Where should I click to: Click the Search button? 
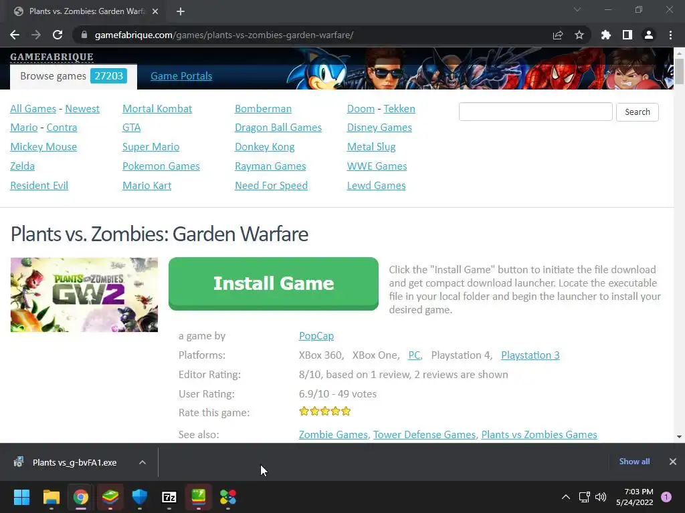(x=638, y=112)
